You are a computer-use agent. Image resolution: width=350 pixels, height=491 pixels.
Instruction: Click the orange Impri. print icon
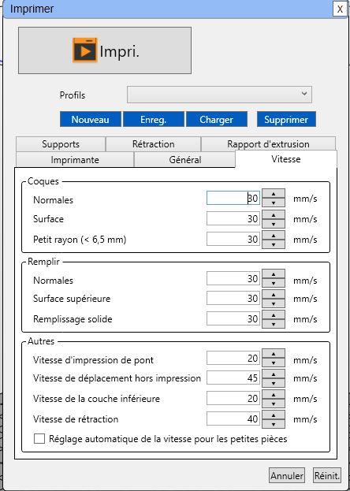[85, 50]
